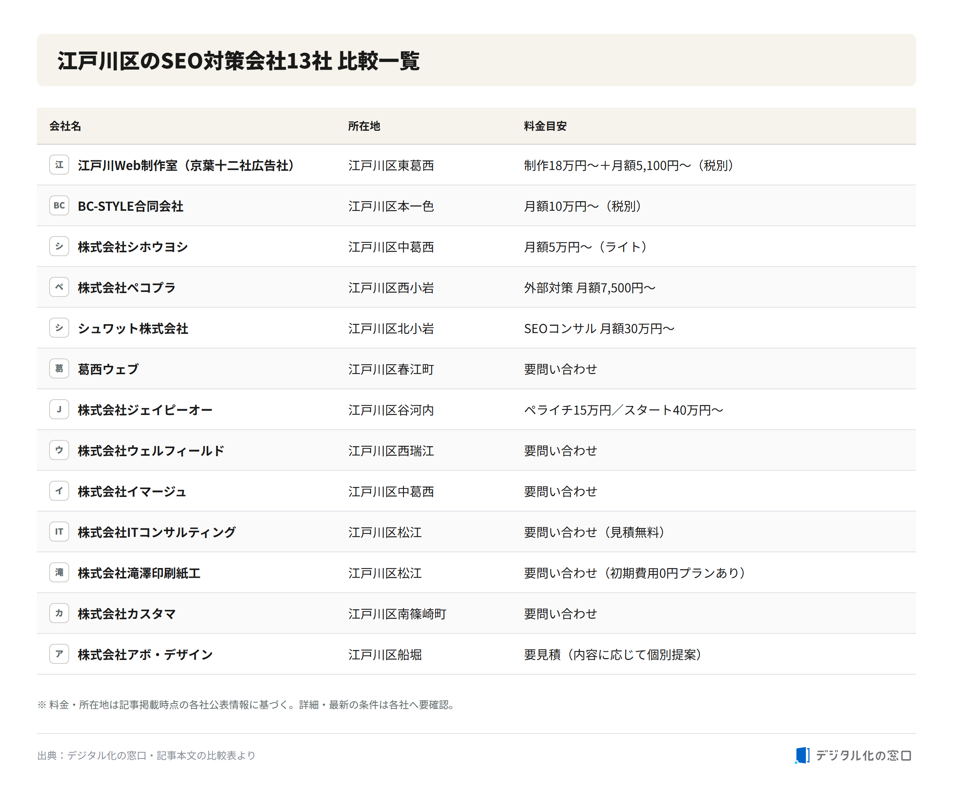953x800 pixels.
Task: Click the location cell 江戸川区西瑞江
Action: 391,451
